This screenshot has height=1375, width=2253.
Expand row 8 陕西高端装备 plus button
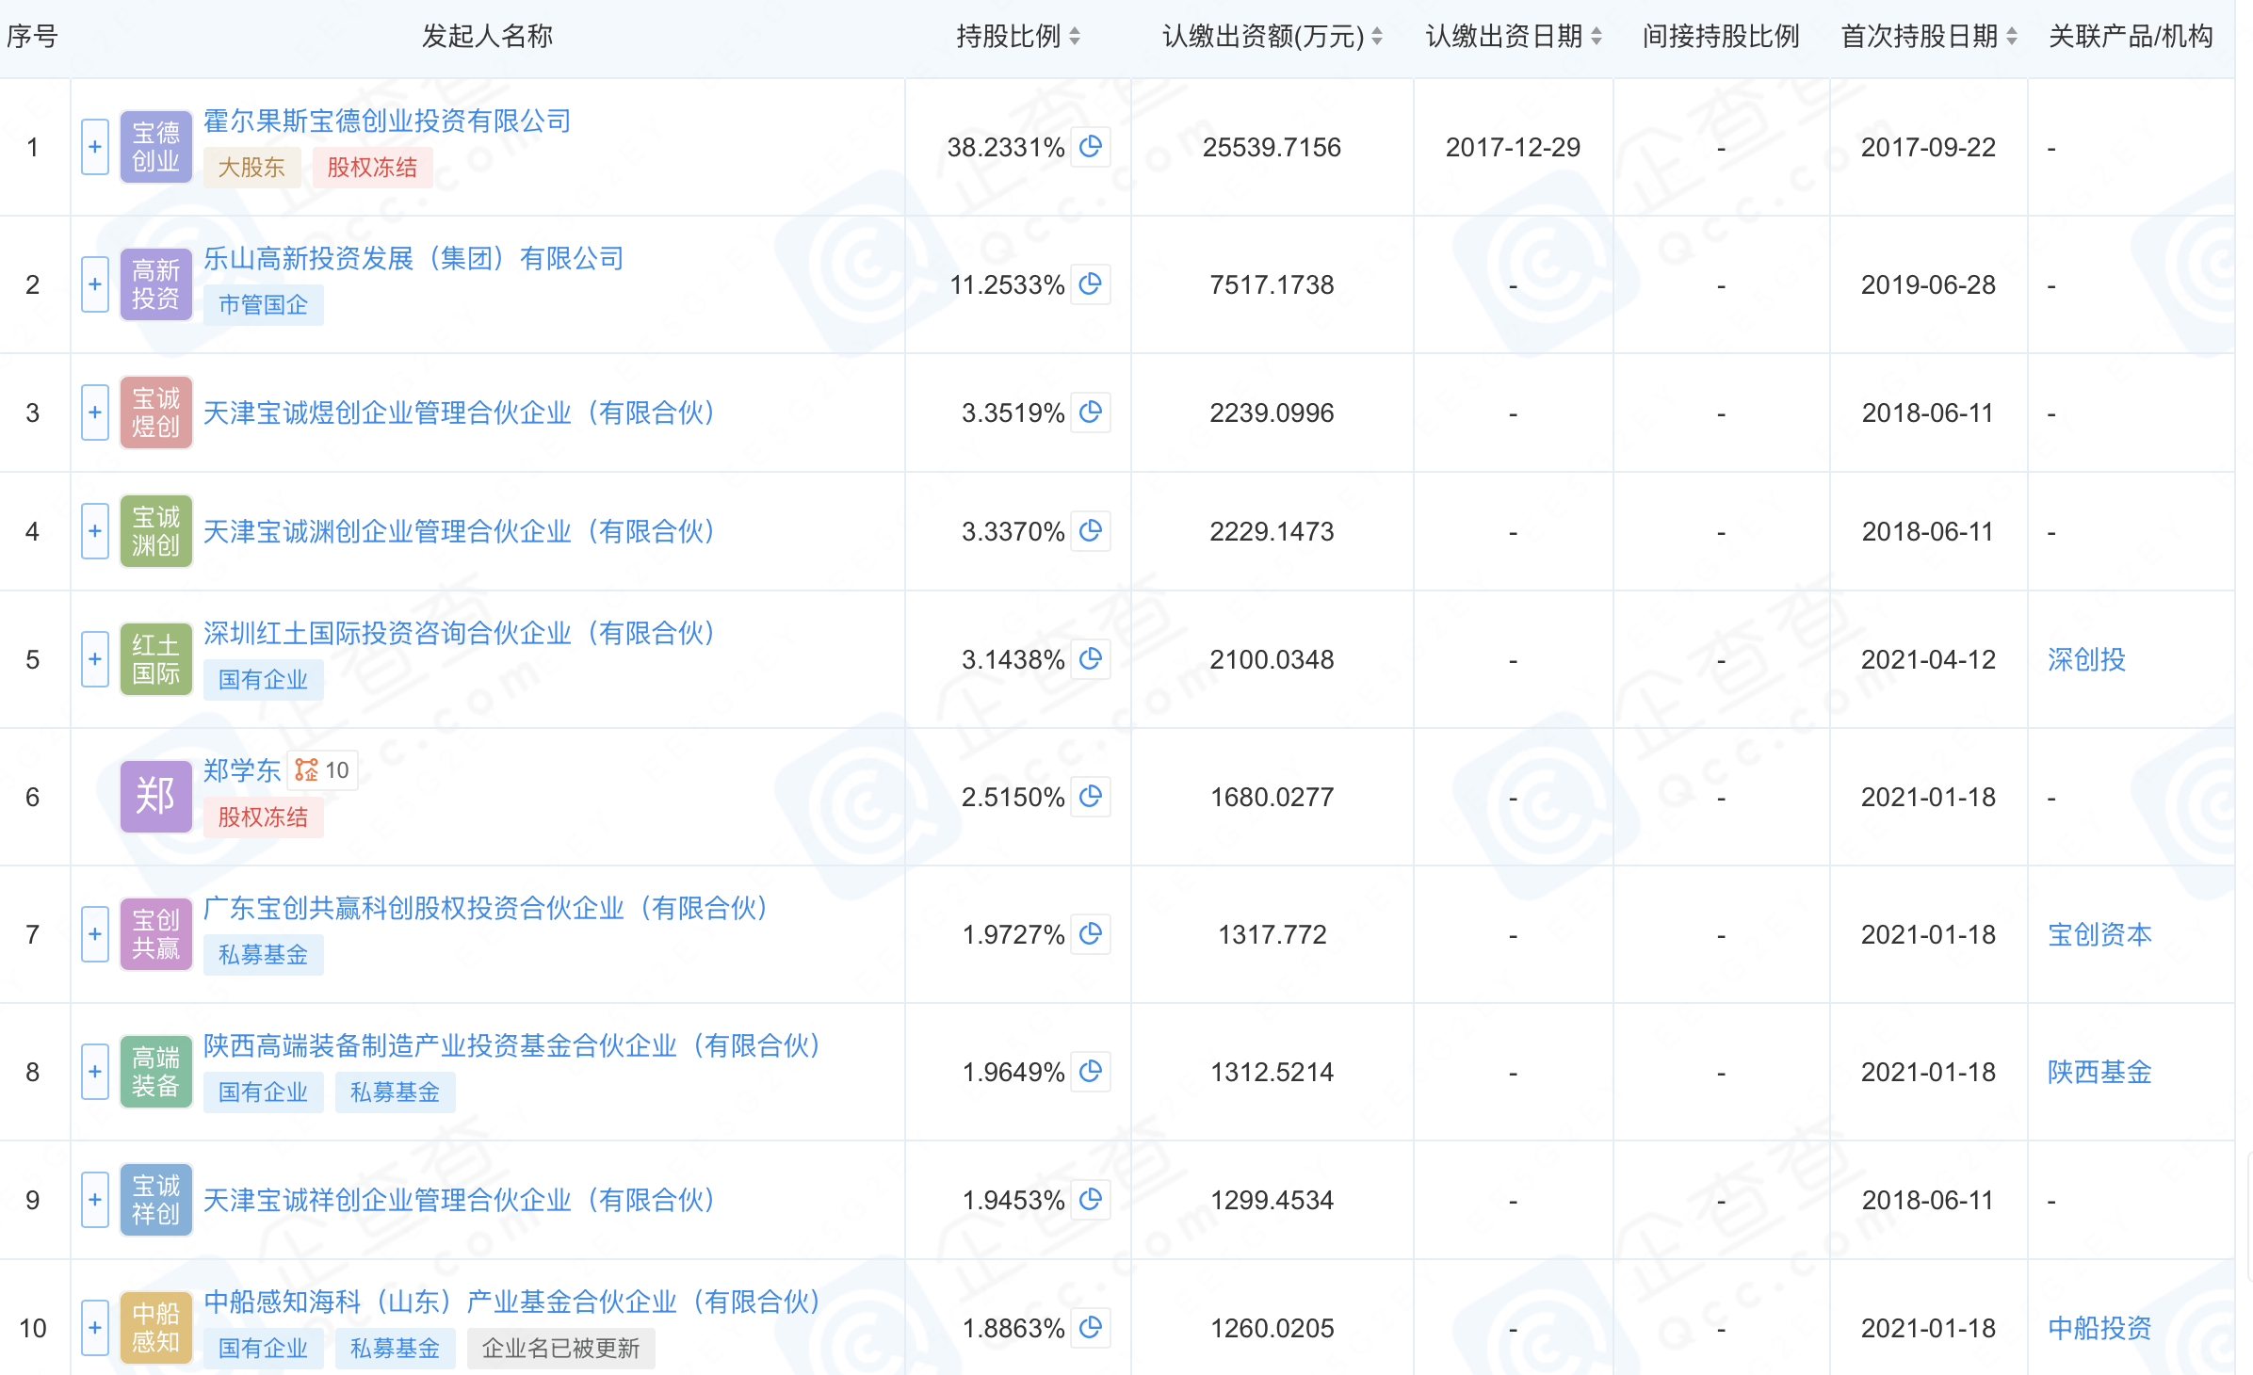click(x=95, y=1072)
